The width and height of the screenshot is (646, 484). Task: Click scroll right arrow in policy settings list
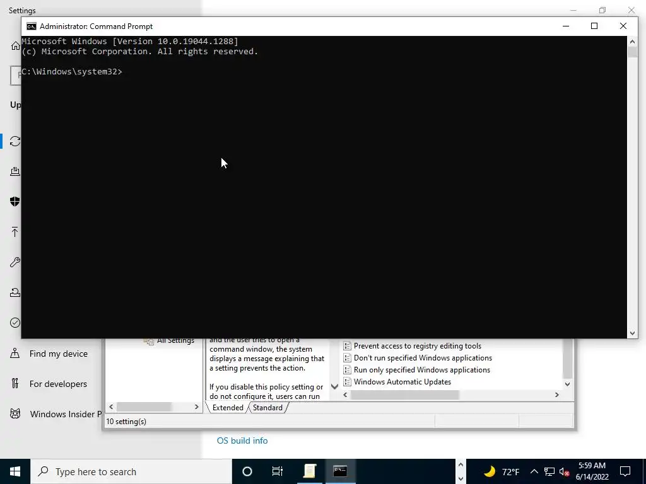tap(557, 395)
